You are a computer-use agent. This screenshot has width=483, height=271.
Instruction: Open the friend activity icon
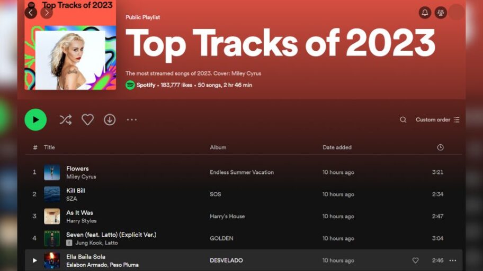click(x=441, y=13)
